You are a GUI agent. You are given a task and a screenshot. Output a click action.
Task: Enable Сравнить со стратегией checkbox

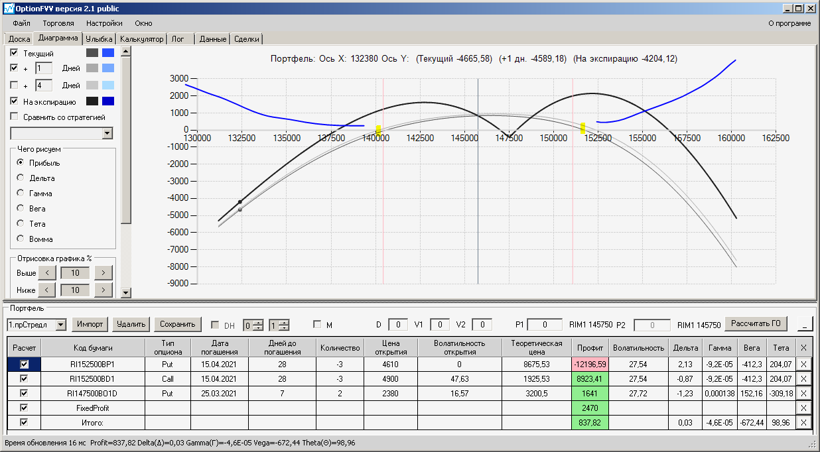pyautogui.click(x=15, y=117)
